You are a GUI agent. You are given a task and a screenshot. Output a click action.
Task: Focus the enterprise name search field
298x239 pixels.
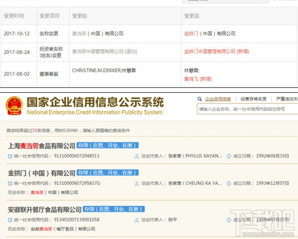[x=247, y=109]
